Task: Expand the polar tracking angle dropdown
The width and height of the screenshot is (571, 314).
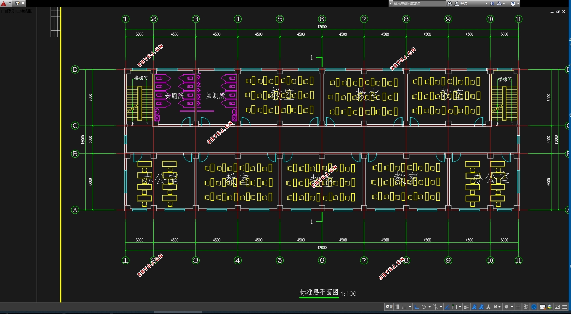Action: 429,307
